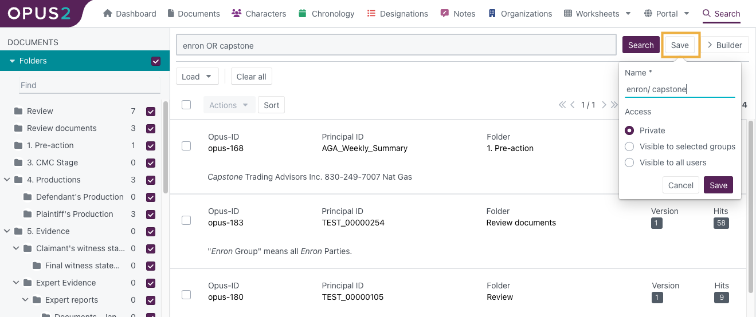The height and width of the screenshot is (317, 756).
Task: Toggle the Folders header checkbox
Action: click(155, 61)
